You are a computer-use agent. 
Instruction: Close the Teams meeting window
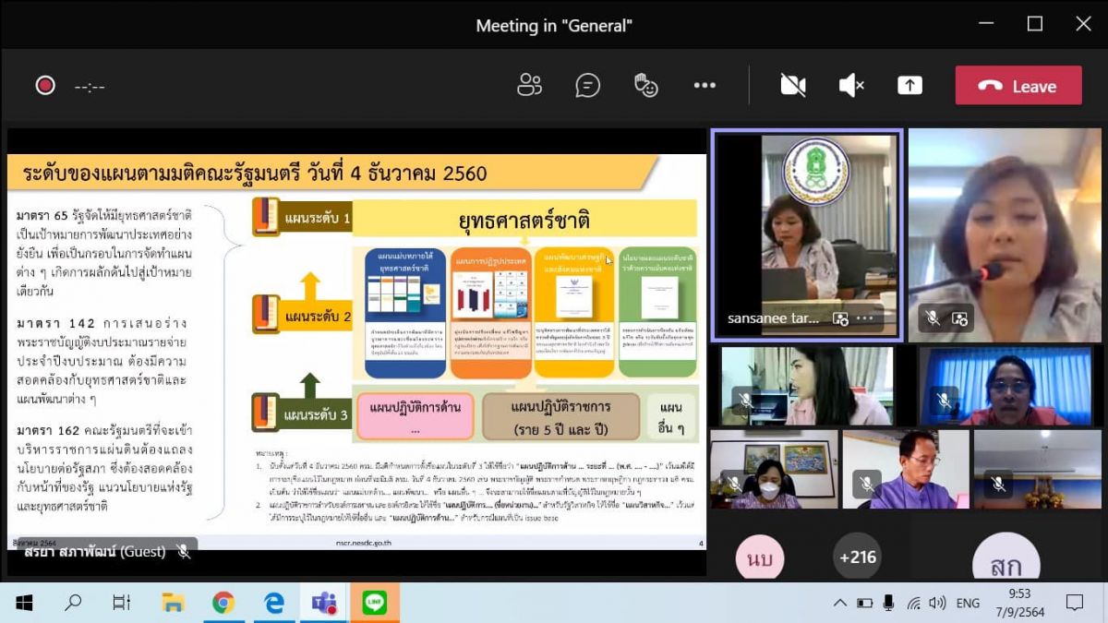pyautogui.click(x=1083, y=25)
